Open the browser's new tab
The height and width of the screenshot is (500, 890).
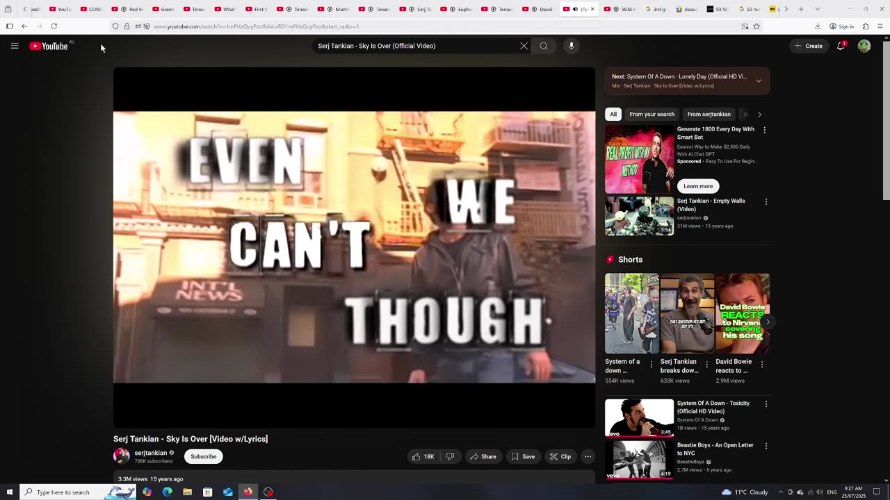[x=801, y=9]
